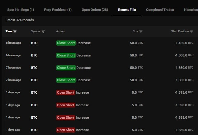Screen dimensions: 198x135
Task: Click start position value -1,585.0 BTC
Action: point(184,117)
